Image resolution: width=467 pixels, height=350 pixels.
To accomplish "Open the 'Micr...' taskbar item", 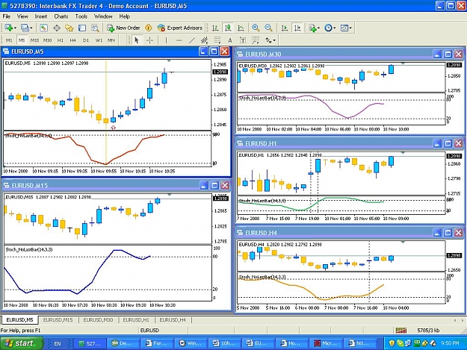I will click(325, 343).
